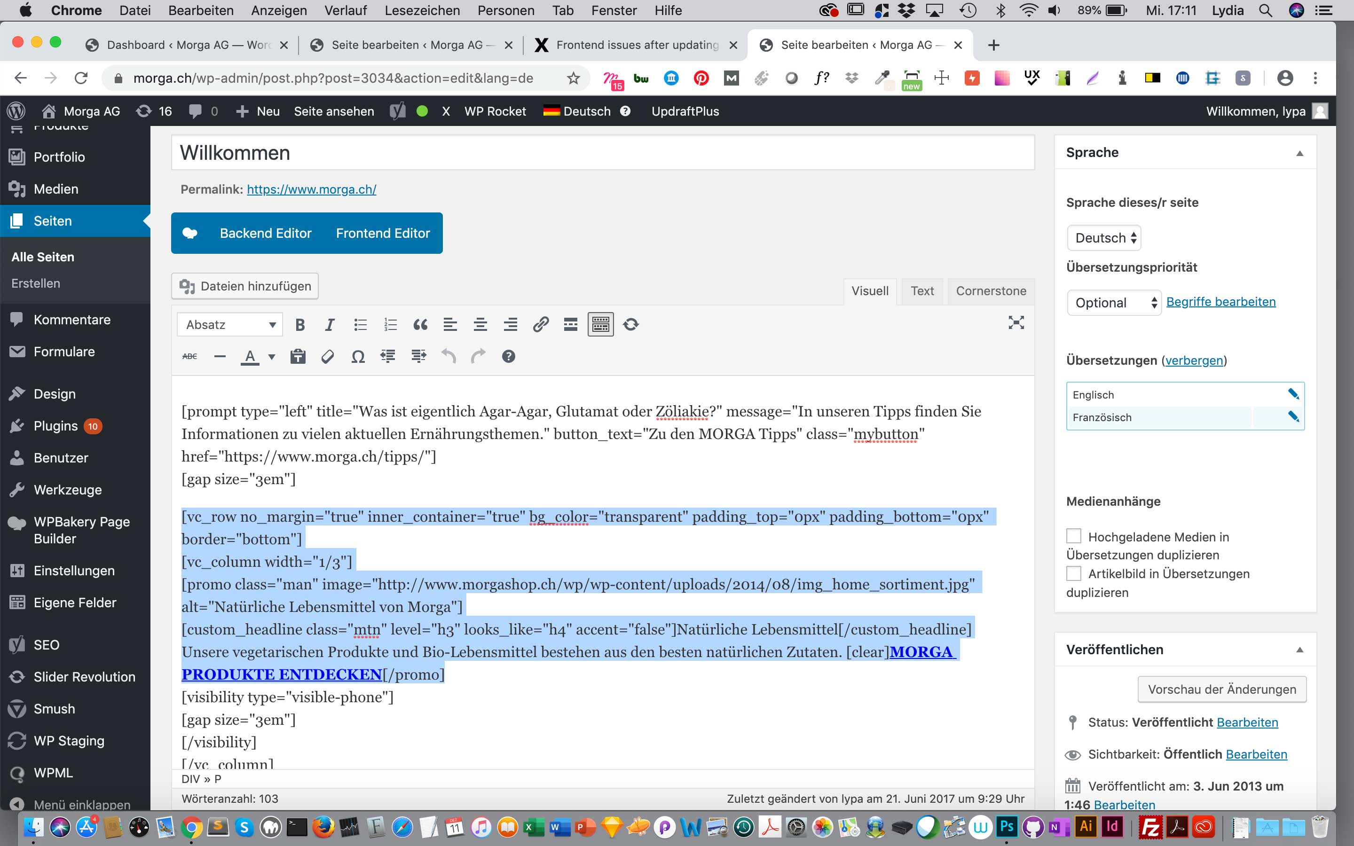Viewport: 1354px width, 846px height.
Task: Click the Vorschau der Änderungen button
Action: tap(1222, 689)
